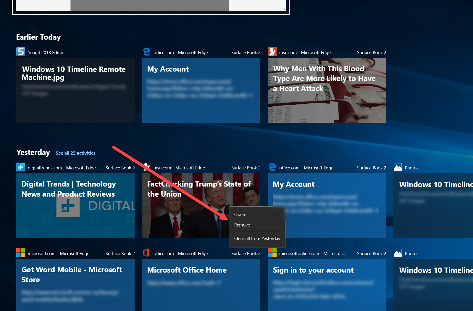
Task: Open Get Word Mobile Microsoft Store card
Action: pyautogui.click(x=75, y=285)
